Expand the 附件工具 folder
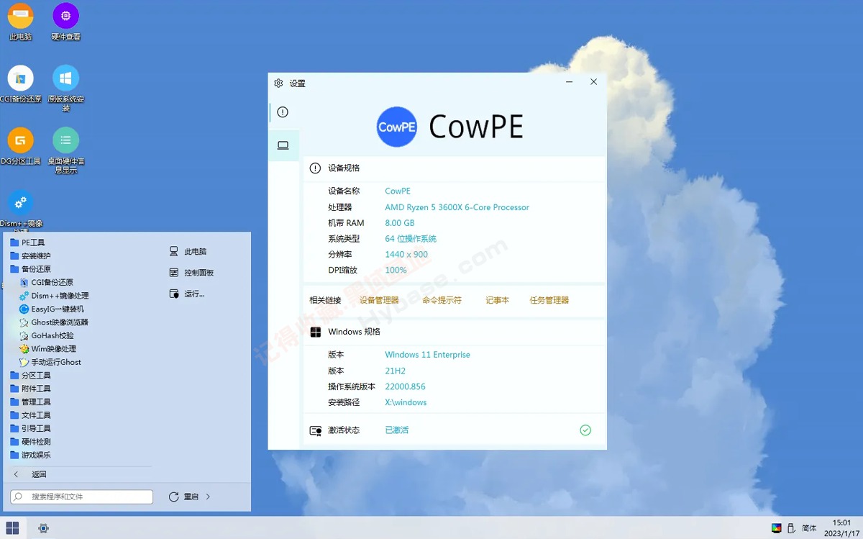863x539 pixels. click(30, 389)
